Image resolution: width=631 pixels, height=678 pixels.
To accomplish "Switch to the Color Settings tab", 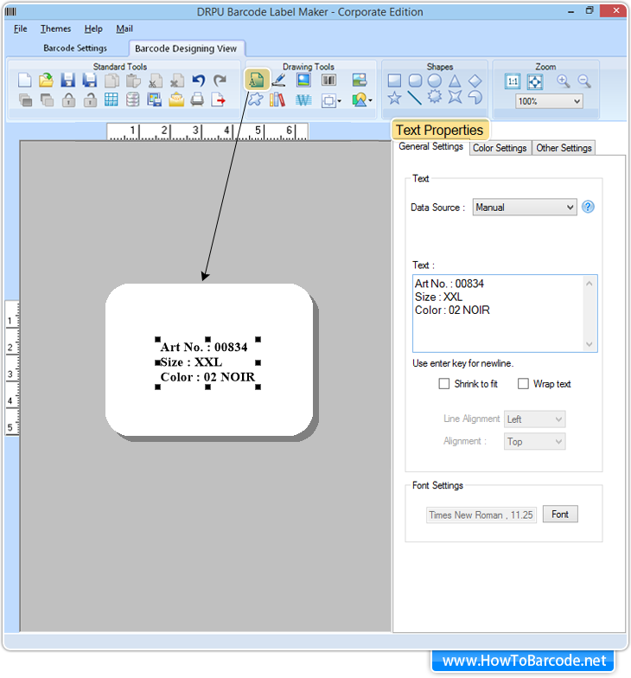I will click(x=500, y=148).
